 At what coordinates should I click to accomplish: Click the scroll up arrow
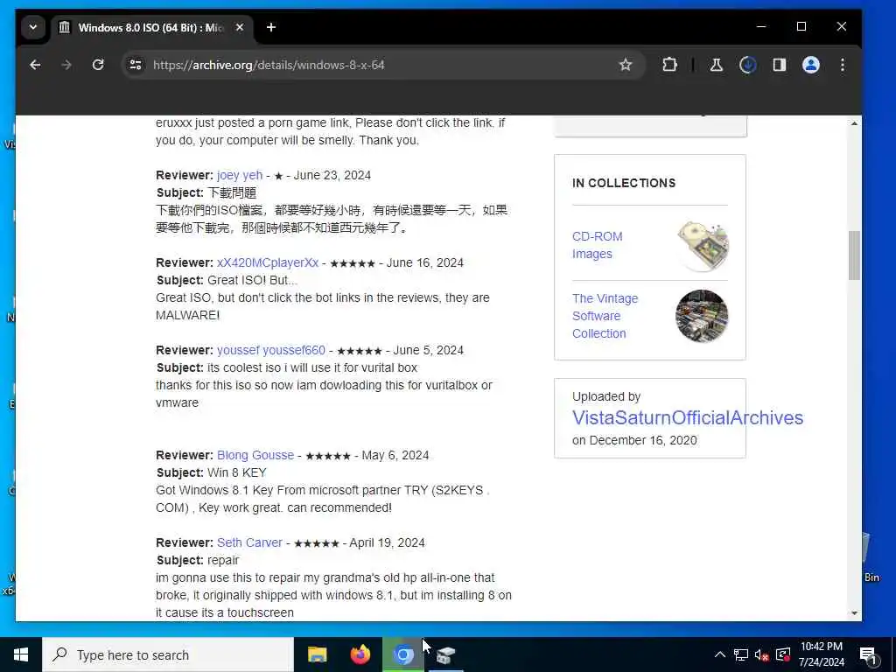854,123
